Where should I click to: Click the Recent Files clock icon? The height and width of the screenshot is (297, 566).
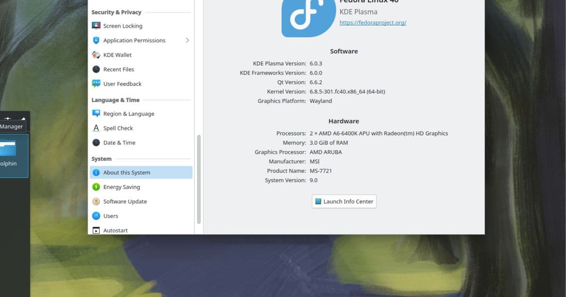[96, 69]
